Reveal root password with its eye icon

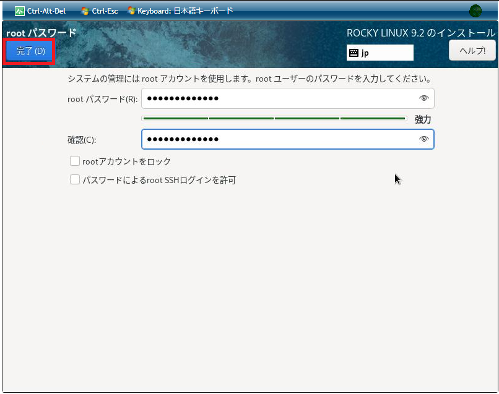(x=424, y=98)
